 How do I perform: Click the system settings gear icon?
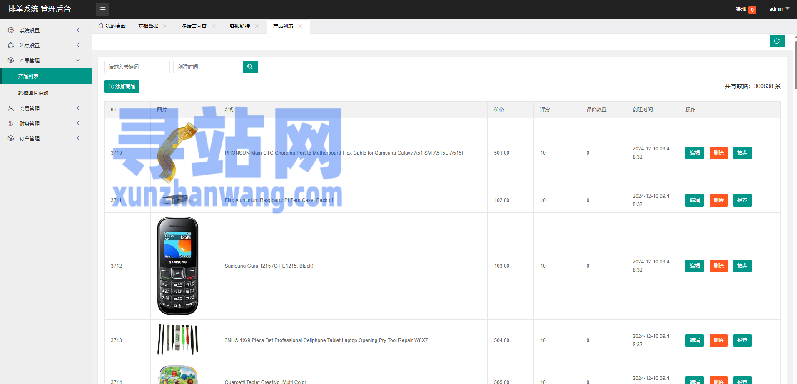click(11, 30)
